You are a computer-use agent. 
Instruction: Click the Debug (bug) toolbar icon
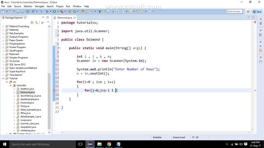pos(47,12)
